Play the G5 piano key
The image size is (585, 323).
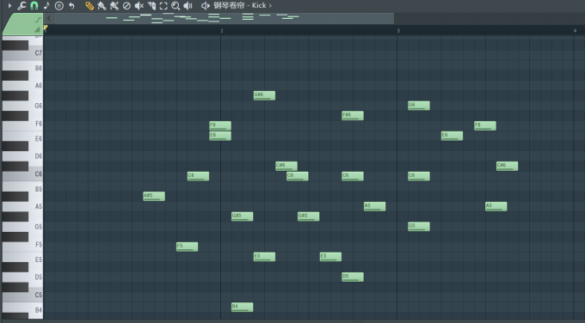pos(35,227)
